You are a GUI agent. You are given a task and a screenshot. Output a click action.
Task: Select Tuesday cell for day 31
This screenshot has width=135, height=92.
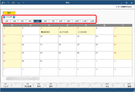(49, 64)
